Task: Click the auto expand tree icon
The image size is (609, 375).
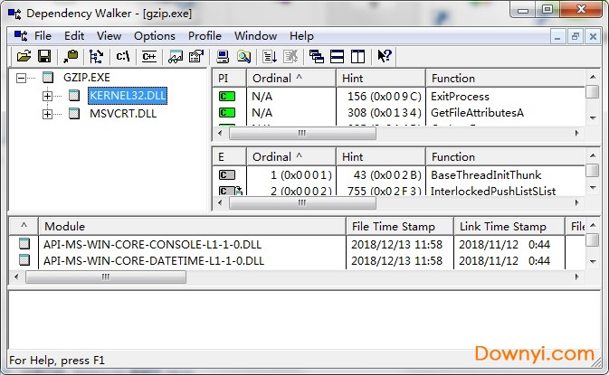Action: (96, 56)
